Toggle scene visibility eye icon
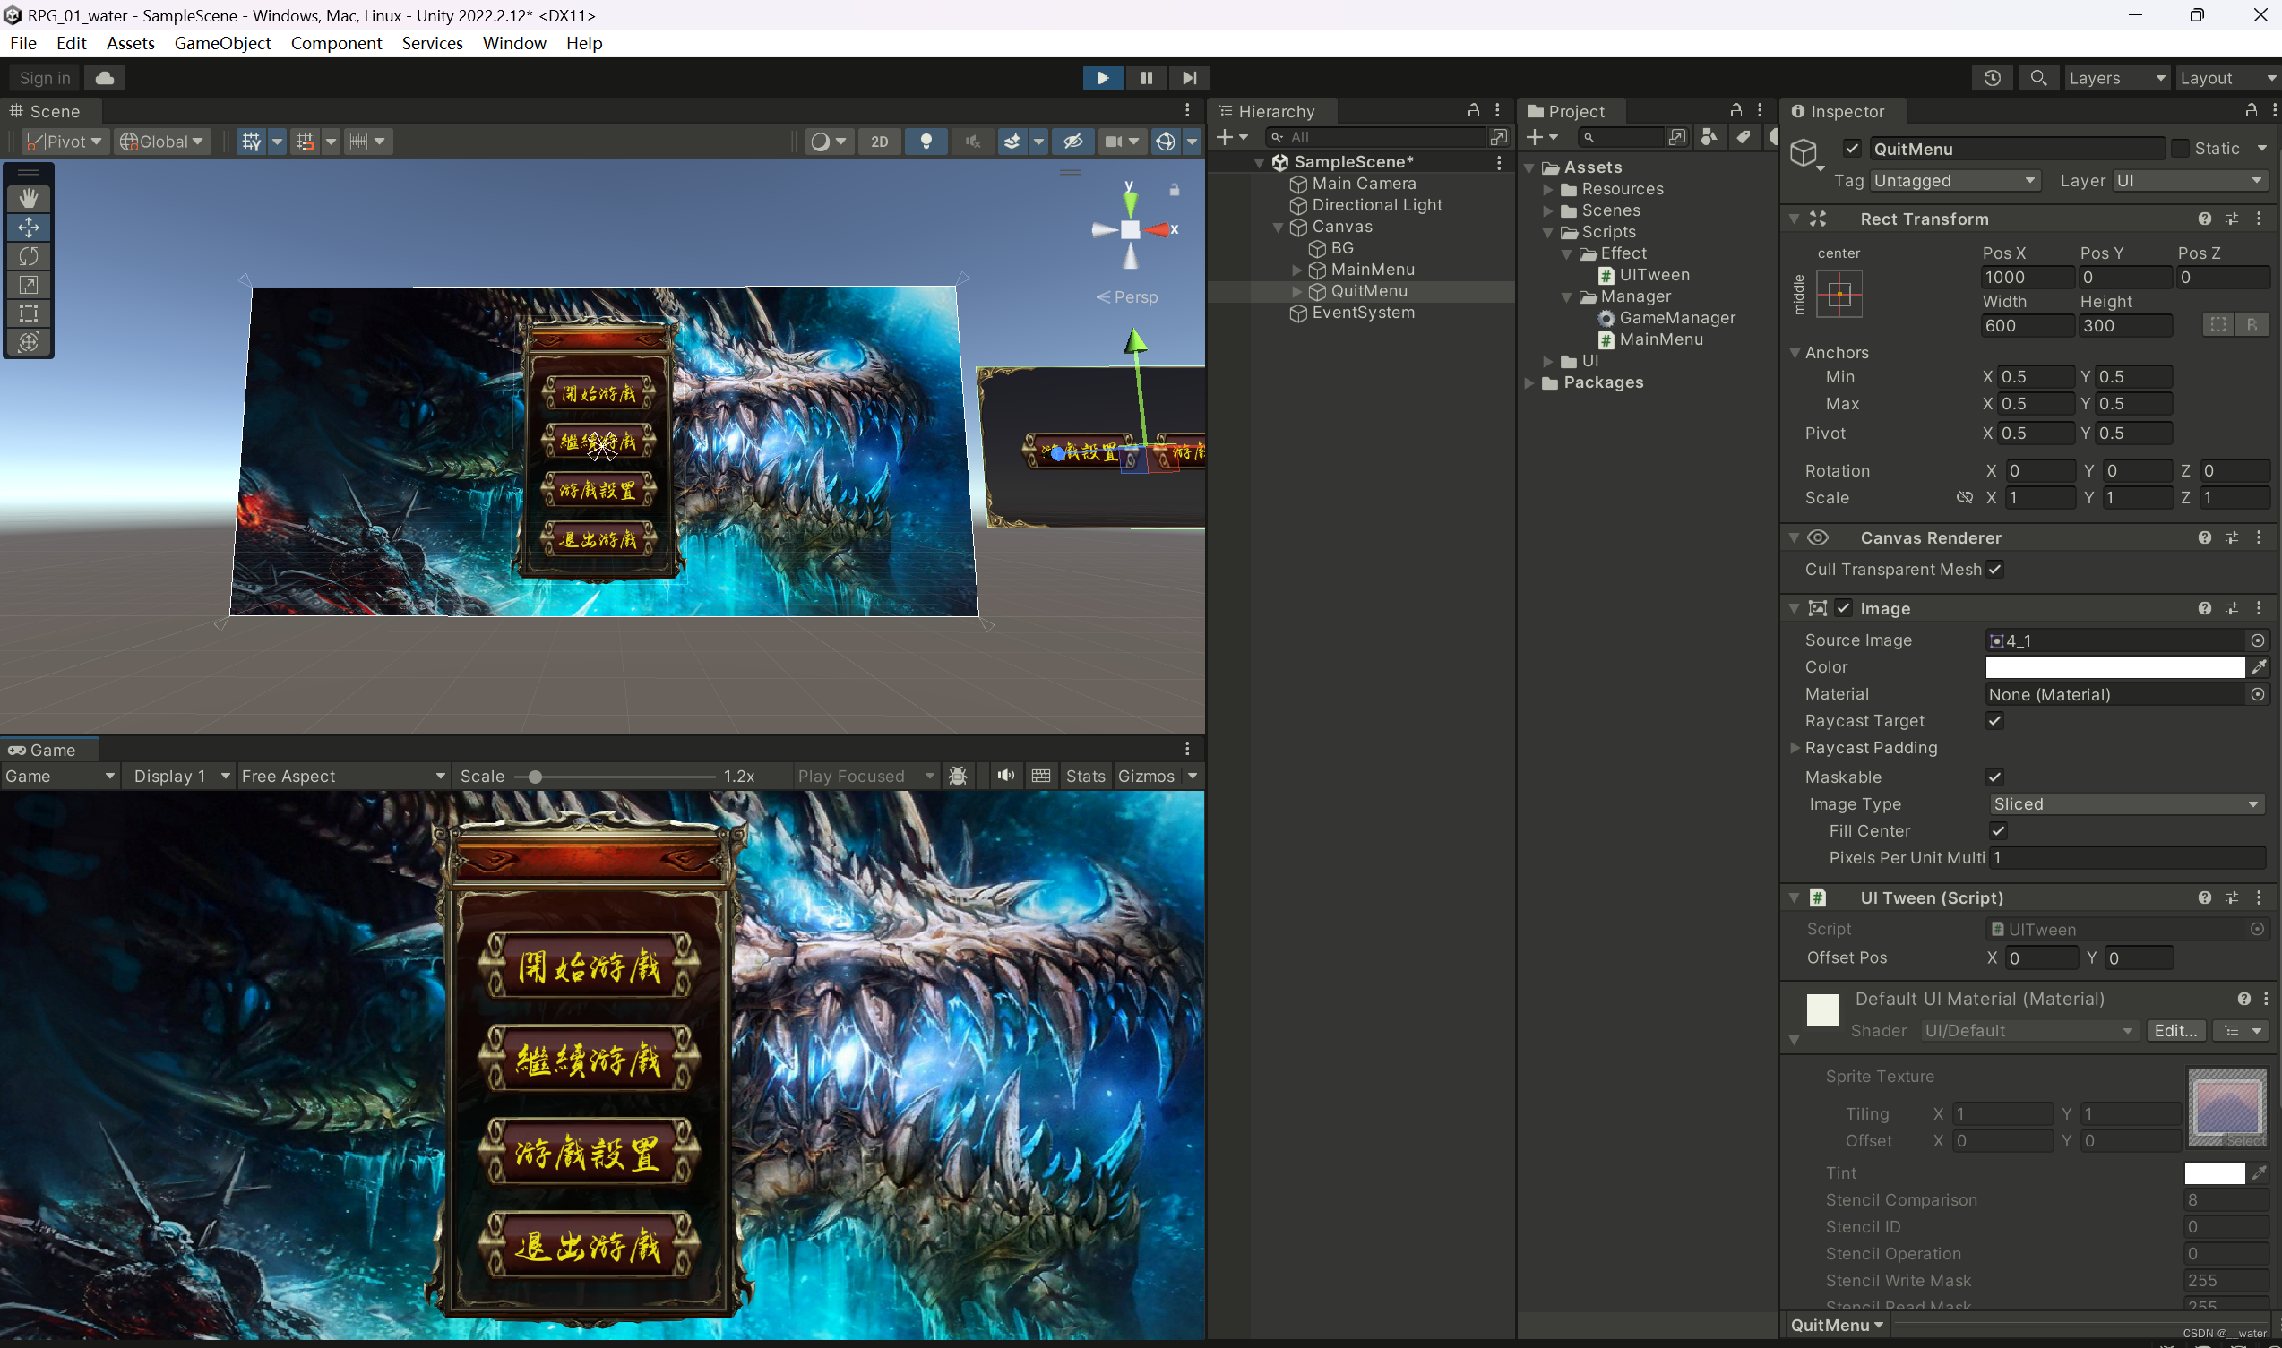The width and height of the screenshot is (2282, 1348). pos(1072,142)
